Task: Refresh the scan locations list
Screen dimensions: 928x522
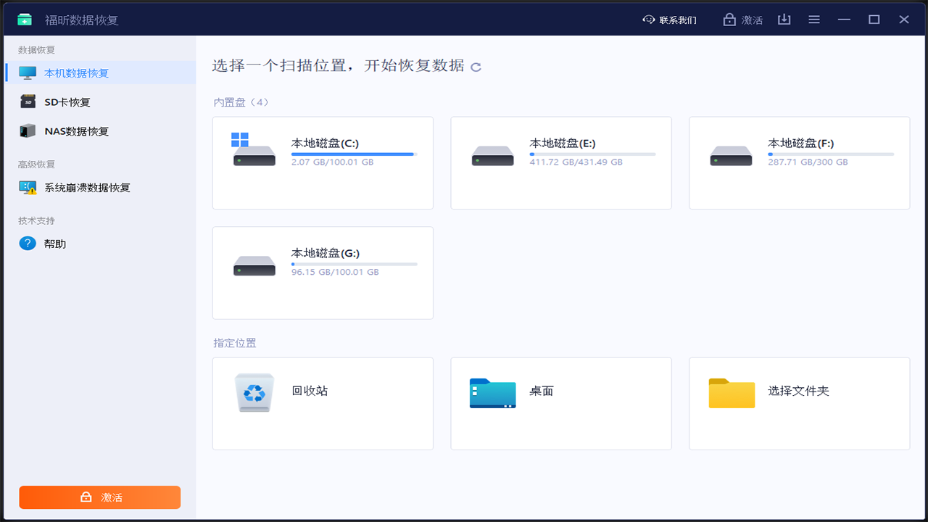Action: (x=476, y=66)
